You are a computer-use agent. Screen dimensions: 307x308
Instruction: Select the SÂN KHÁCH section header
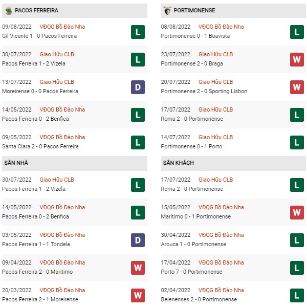[233, 163]
